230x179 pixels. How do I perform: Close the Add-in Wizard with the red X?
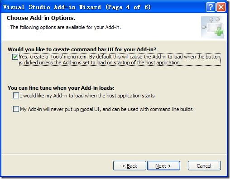(x=221, y=7)
